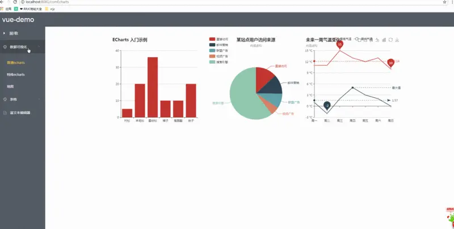Reload the page with the refresh icon
The image size is (454, 229).
15,2
